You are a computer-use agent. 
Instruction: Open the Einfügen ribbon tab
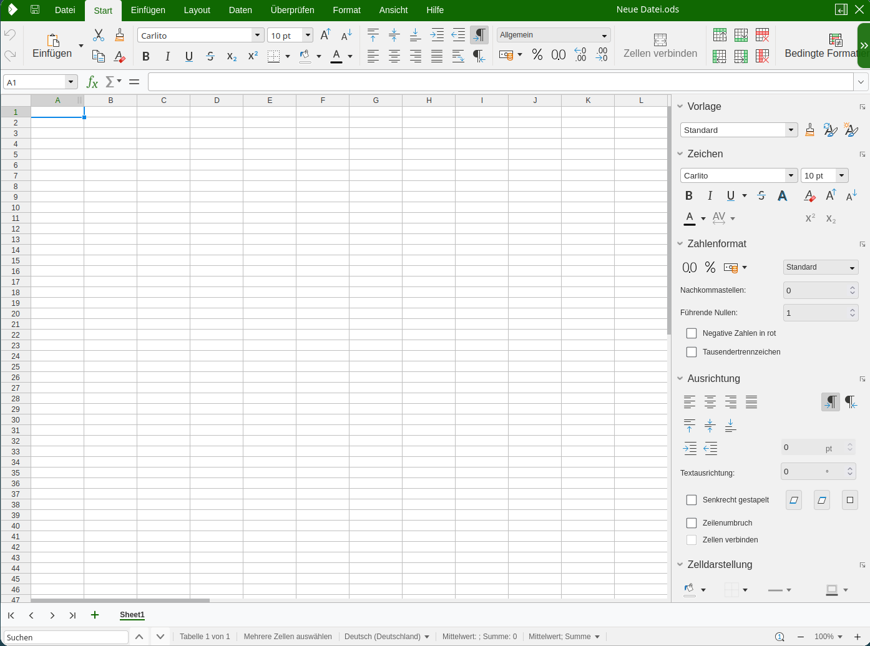click(x=148, y=10)
